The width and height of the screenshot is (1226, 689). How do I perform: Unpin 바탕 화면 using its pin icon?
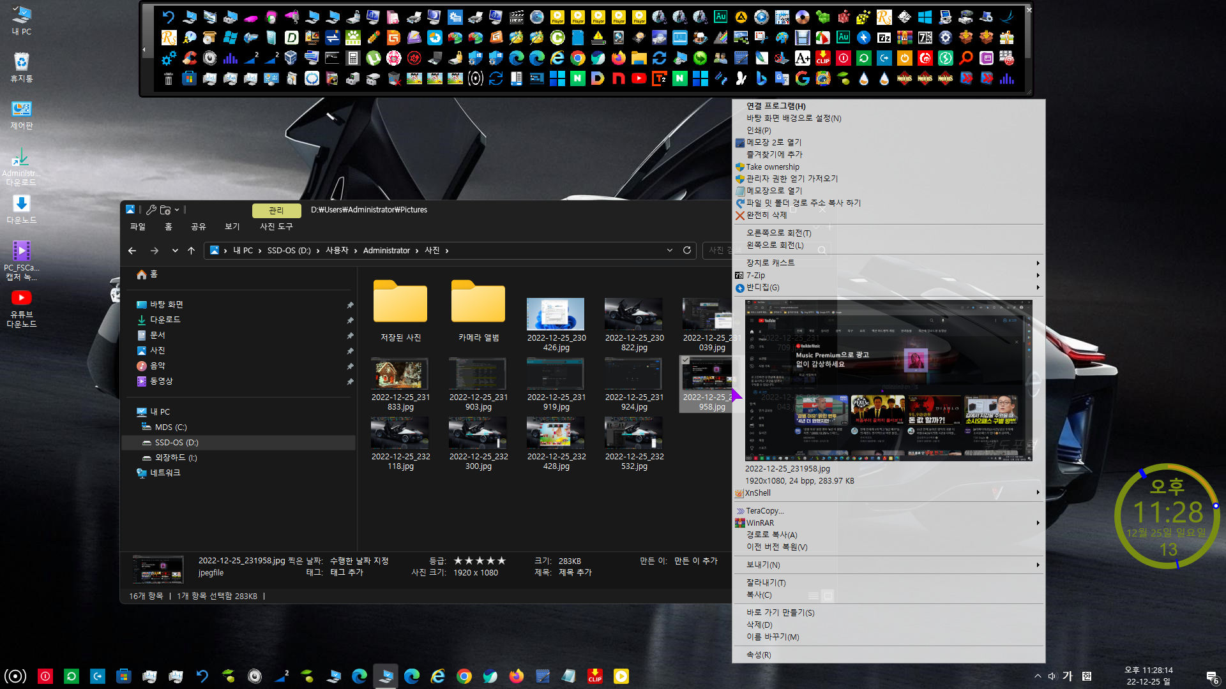tap(350, 305)
